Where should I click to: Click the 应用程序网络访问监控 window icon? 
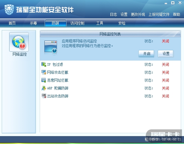tap(51, 47)
